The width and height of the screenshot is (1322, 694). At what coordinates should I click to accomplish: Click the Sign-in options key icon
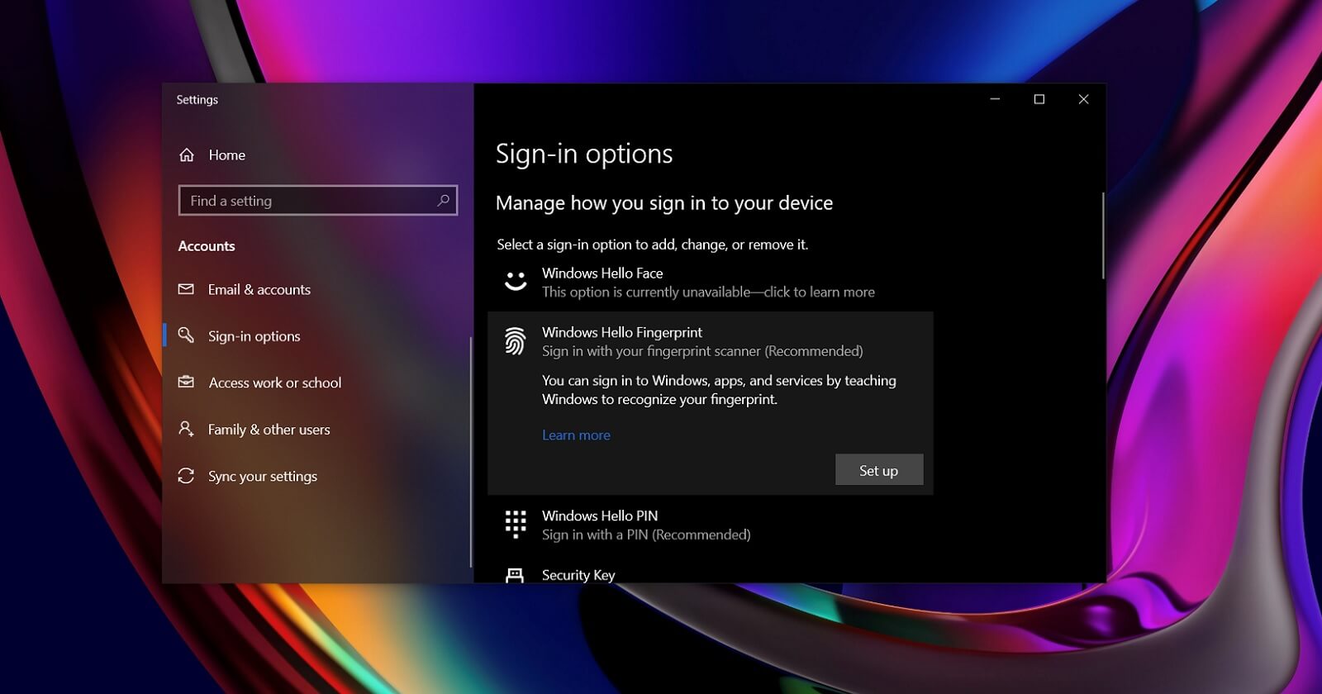coord(187,335)
